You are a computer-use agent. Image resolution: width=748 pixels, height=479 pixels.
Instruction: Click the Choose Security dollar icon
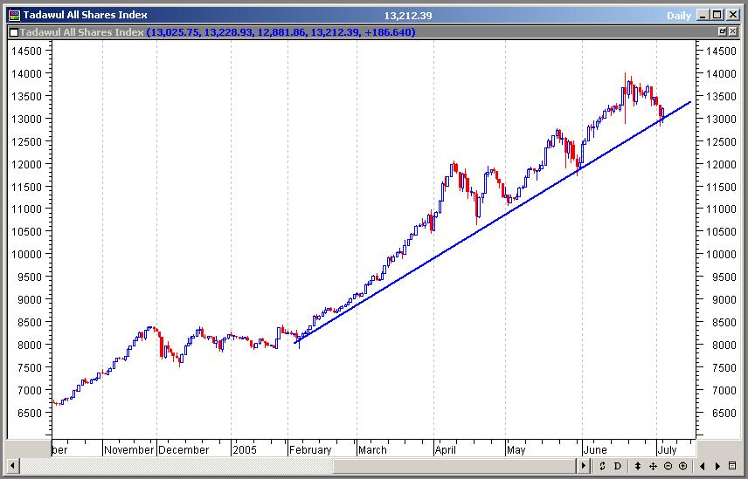click(602, 466)
